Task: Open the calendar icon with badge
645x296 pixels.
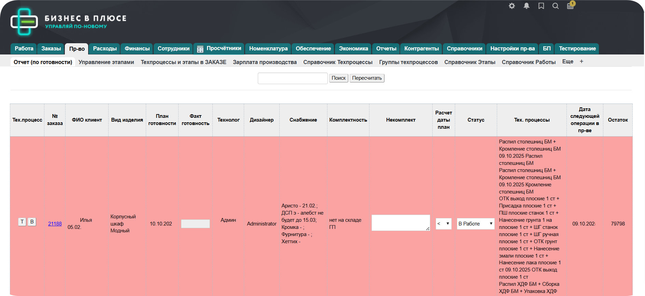Action: pos(570,6)
